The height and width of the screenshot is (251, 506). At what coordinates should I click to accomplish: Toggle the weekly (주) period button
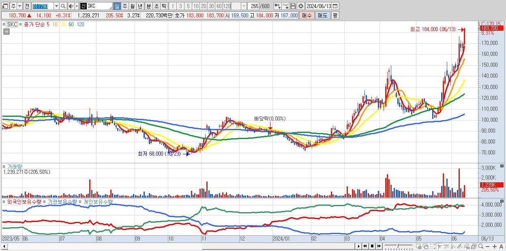[x=124, y=6]
